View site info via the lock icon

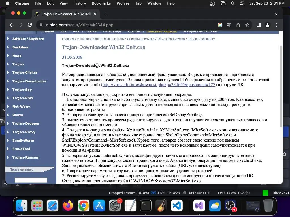click(x=41, y=25)
